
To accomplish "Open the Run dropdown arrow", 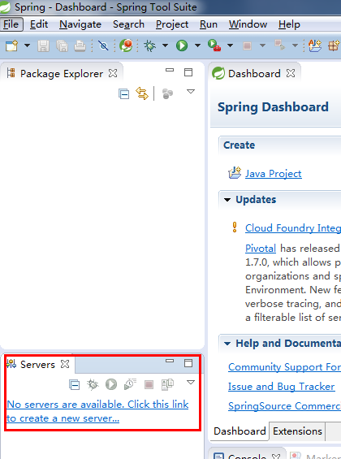I will (x=197, y=45).
